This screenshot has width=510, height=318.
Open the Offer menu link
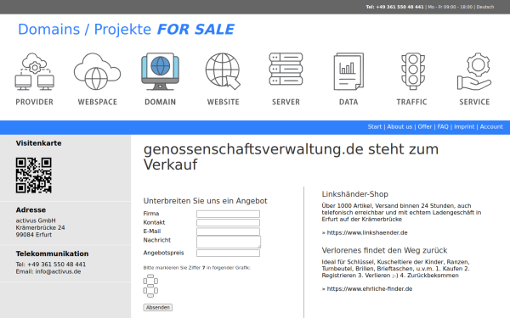425,127
